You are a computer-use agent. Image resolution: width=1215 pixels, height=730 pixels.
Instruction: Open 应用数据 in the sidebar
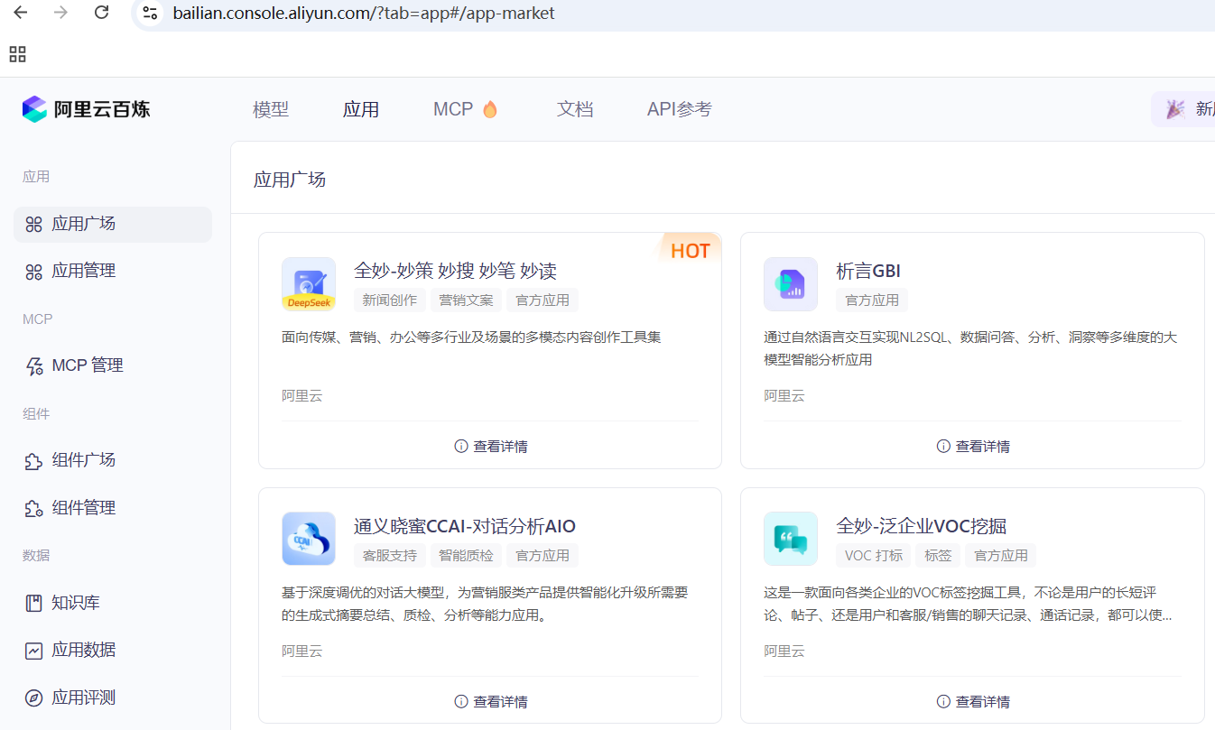[113, 651]
